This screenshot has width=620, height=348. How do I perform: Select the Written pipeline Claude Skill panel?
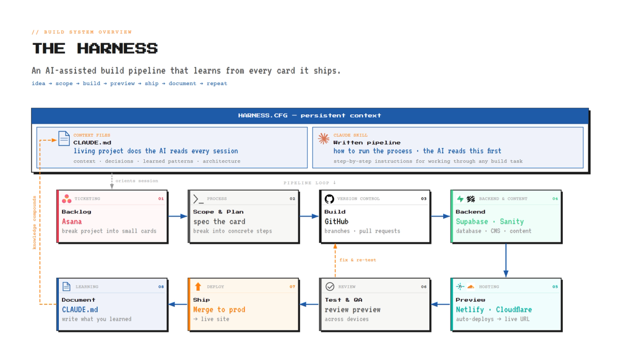(x=448, y=147)
